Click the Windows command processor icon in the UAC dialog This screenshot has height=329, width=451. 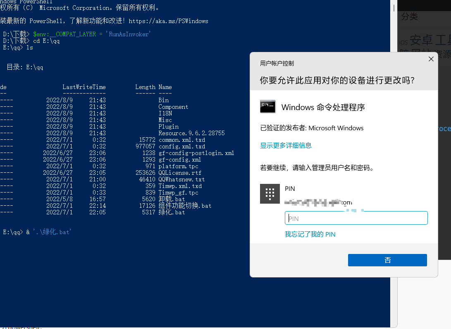point(267,107)
